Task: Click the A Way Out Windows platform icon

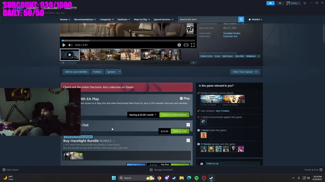Action: click(188, 125)
